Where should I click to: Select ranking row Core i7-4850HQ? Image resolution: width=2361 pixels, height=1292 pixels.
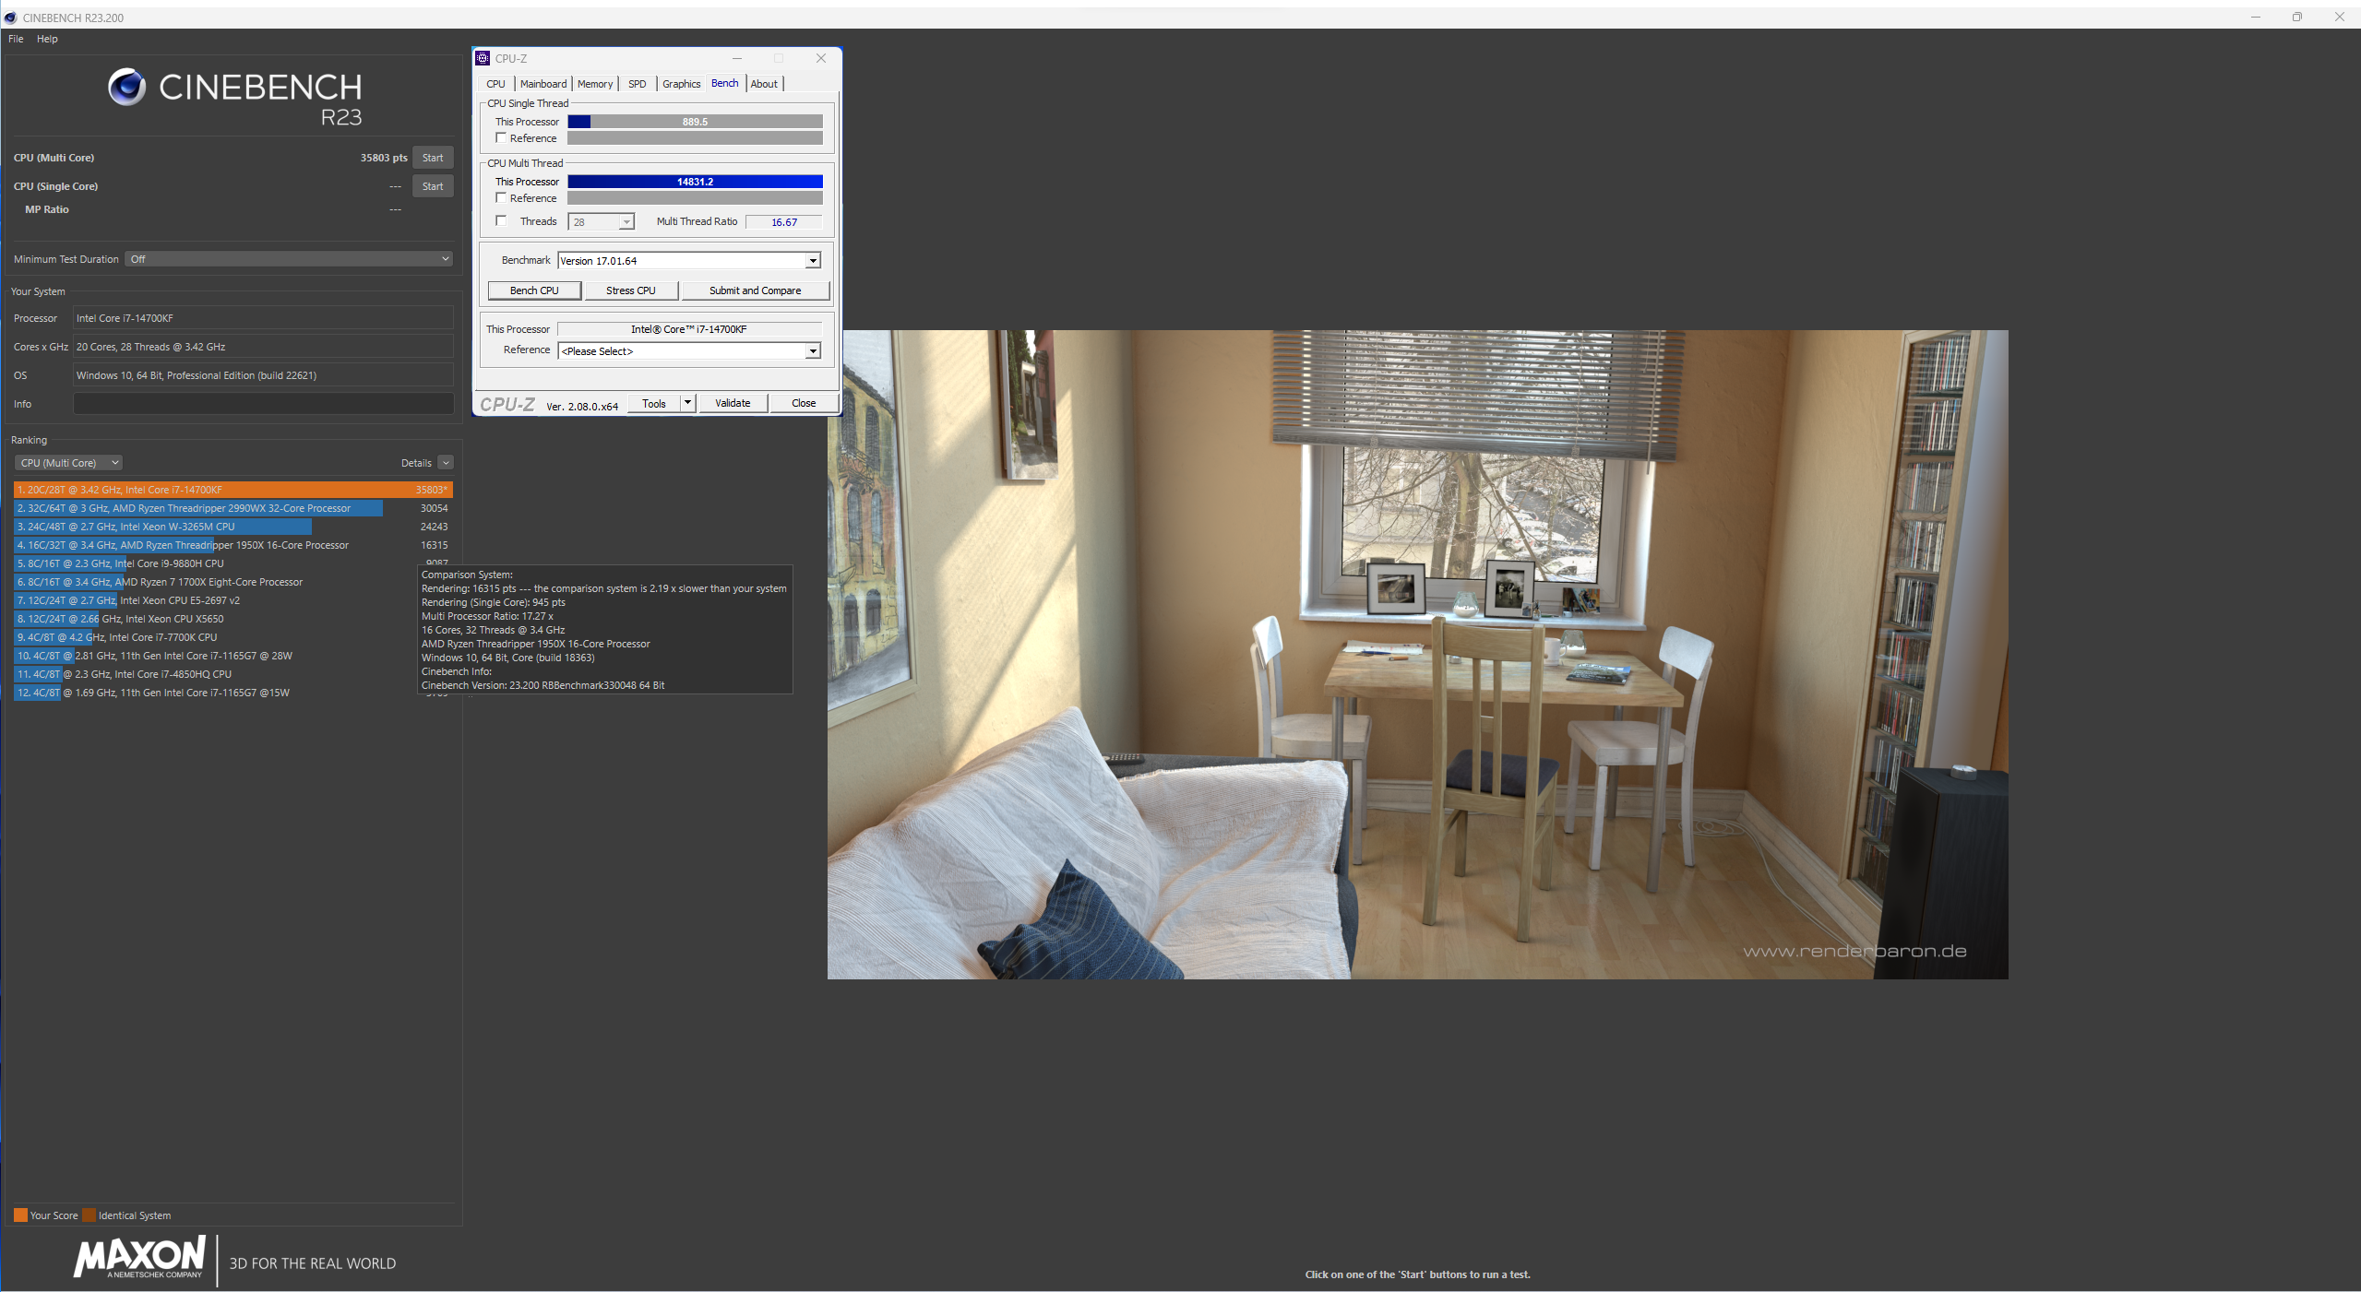click(x=233, y=674)
